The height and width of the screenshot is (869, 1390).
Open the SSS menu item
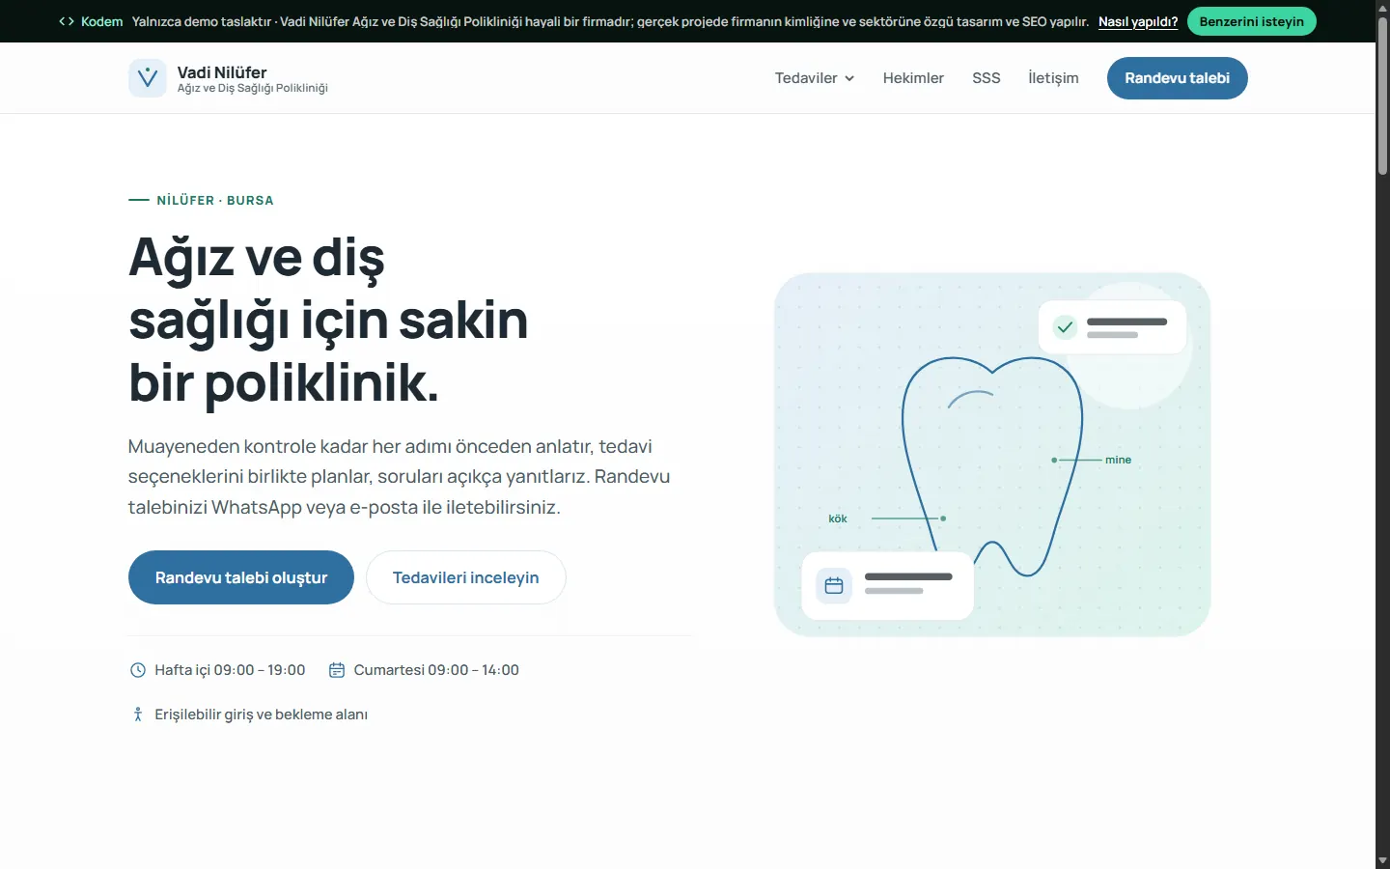(x=987, y=78)
